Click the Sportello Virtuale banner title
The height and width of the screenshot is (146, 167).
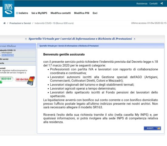pos(80,39)
